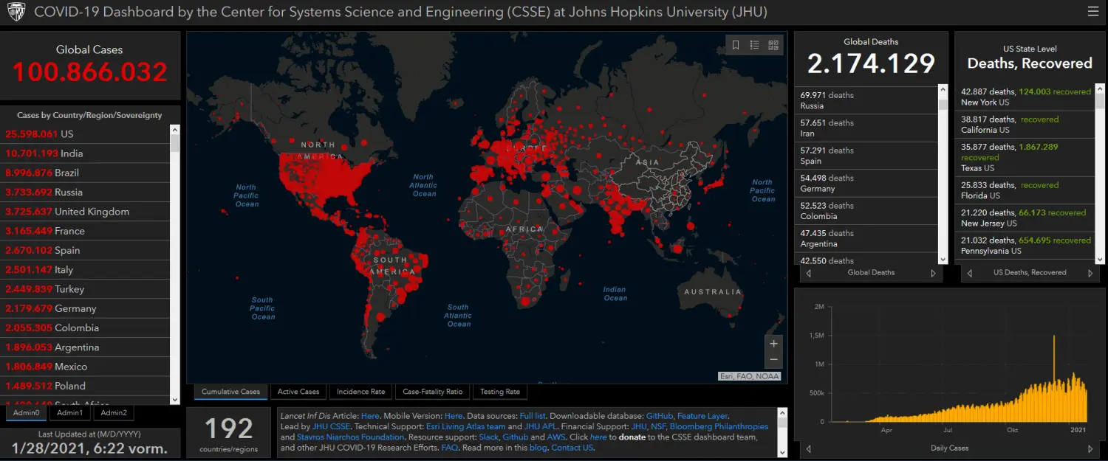Select Poland row in country list
This screenshot has width=1108, height=461.
click(85, 386)
